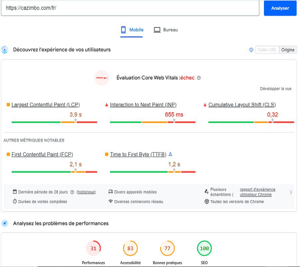Screen dimensions: 300x267
Task: Click the Performances score gauge 31
Action: point(93,248)
